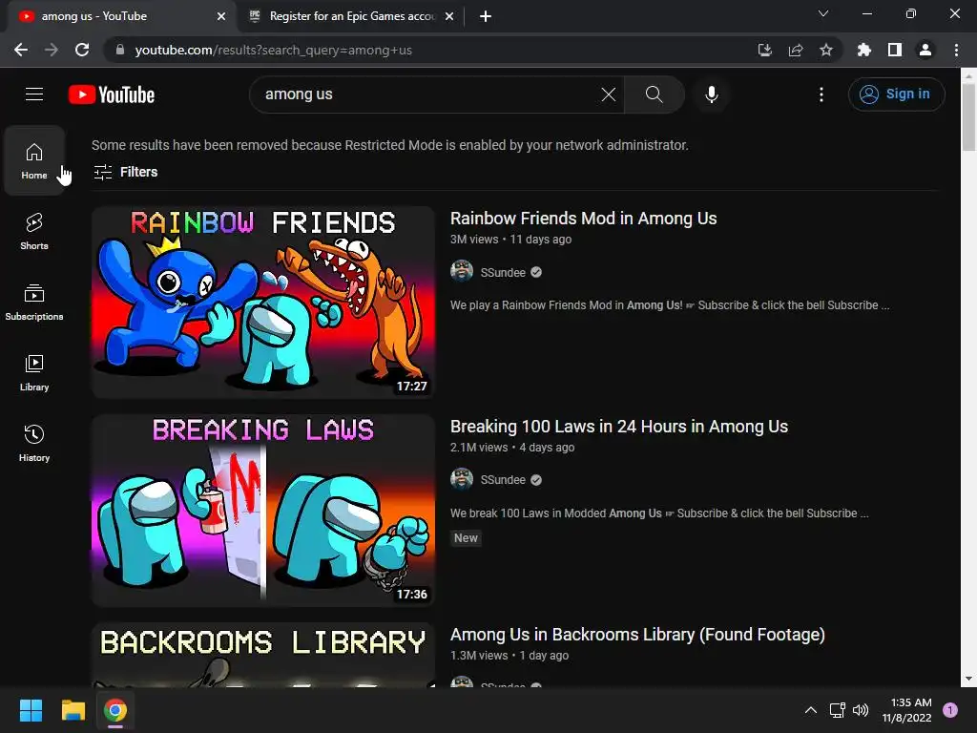Open the Chrome profile avatar icon
This screenshot has height=733, width=977.
(925, 50)
